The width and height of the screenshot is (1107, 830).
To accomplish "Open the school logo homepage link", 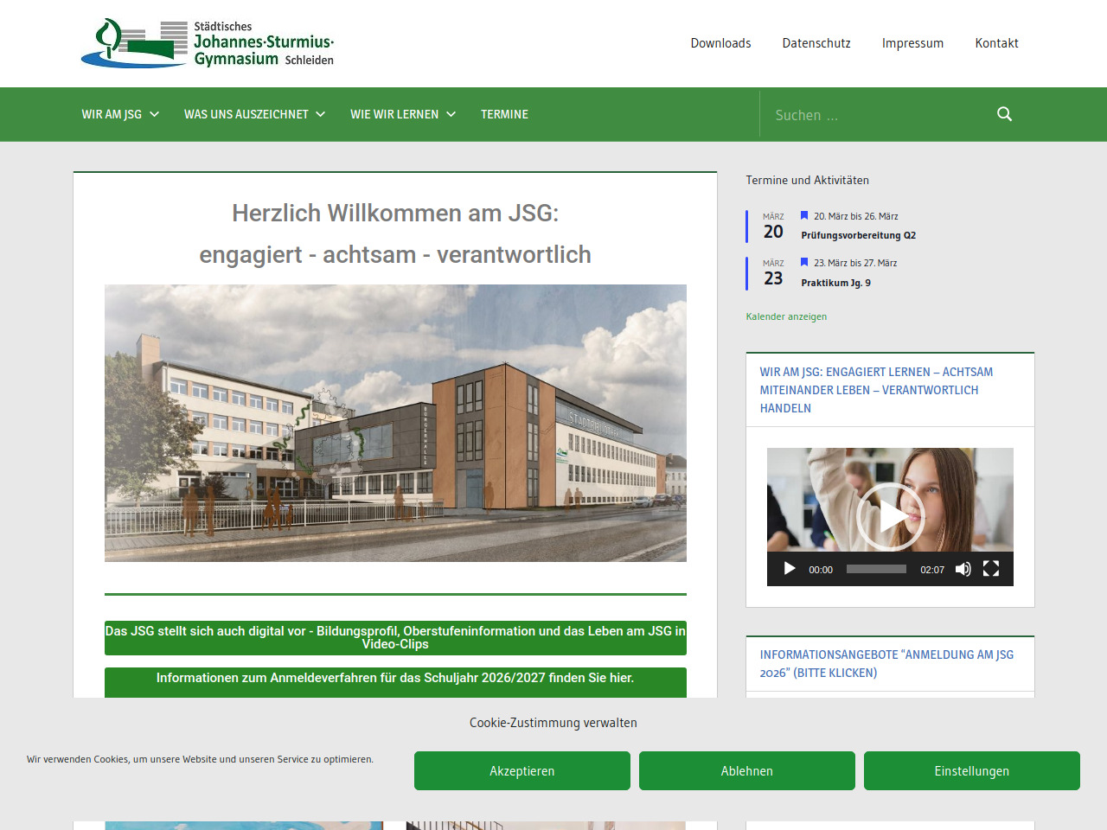I will 208,43.
